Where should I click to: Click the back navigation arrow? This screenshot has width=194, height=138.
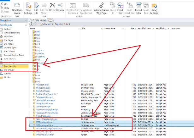coord(32,24)
